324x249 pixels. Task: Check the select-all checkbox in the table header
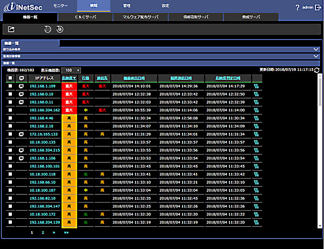(10, 78)
